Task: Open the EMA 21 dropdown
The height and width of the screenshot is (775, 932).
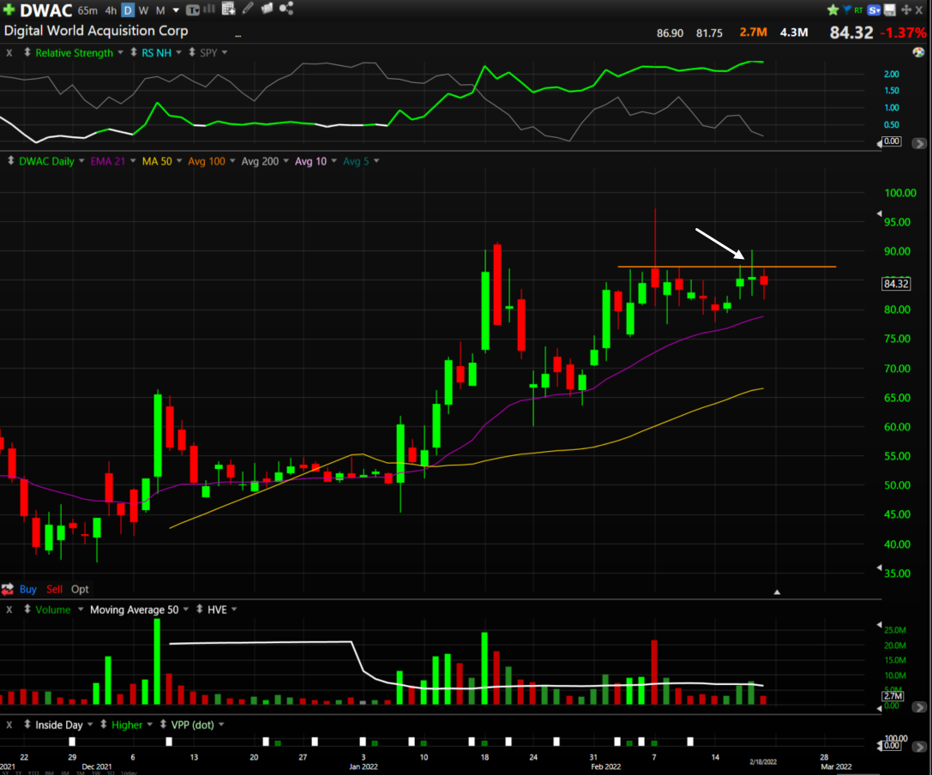Action: click(x=133, y=161)
